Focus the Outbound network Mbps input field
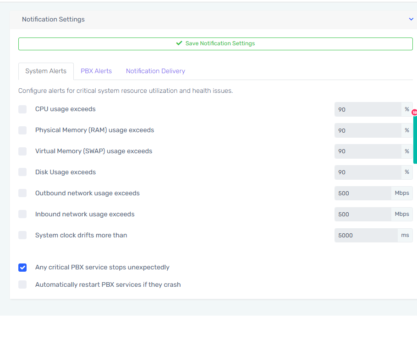This screenshot has height=338, width=417. coord(362,193)
